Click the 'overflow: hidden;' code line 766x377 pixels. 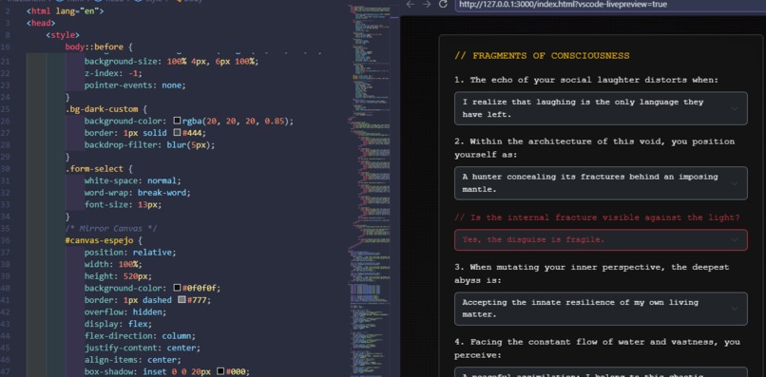pyautogui.click(x=125, y=312)
